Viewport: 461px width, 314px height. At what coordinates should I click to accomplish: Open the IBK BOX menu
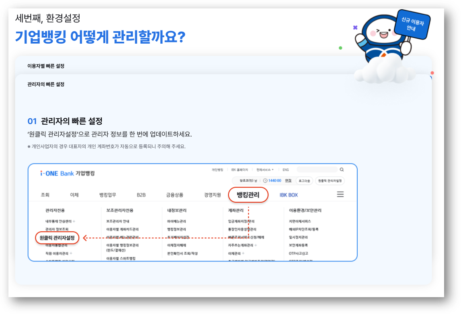pyautogui.click(x=289, y=195)
